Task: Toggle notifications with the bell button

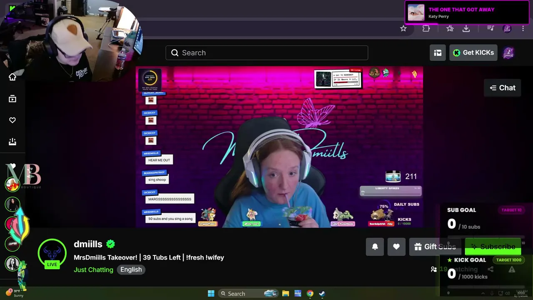Action: (x=375, y=247)
